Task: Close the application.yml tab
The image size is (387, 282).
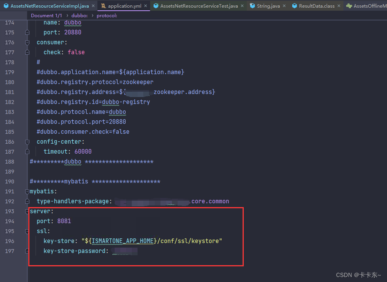Action: point(146,6)
